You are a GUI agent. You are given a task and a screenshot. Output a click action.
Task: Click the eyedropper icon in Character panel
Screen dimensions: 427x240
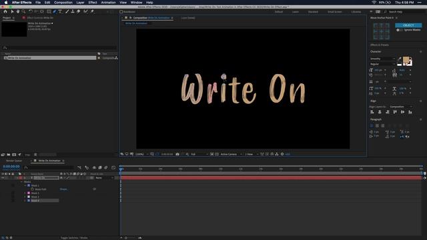(400, 59)
